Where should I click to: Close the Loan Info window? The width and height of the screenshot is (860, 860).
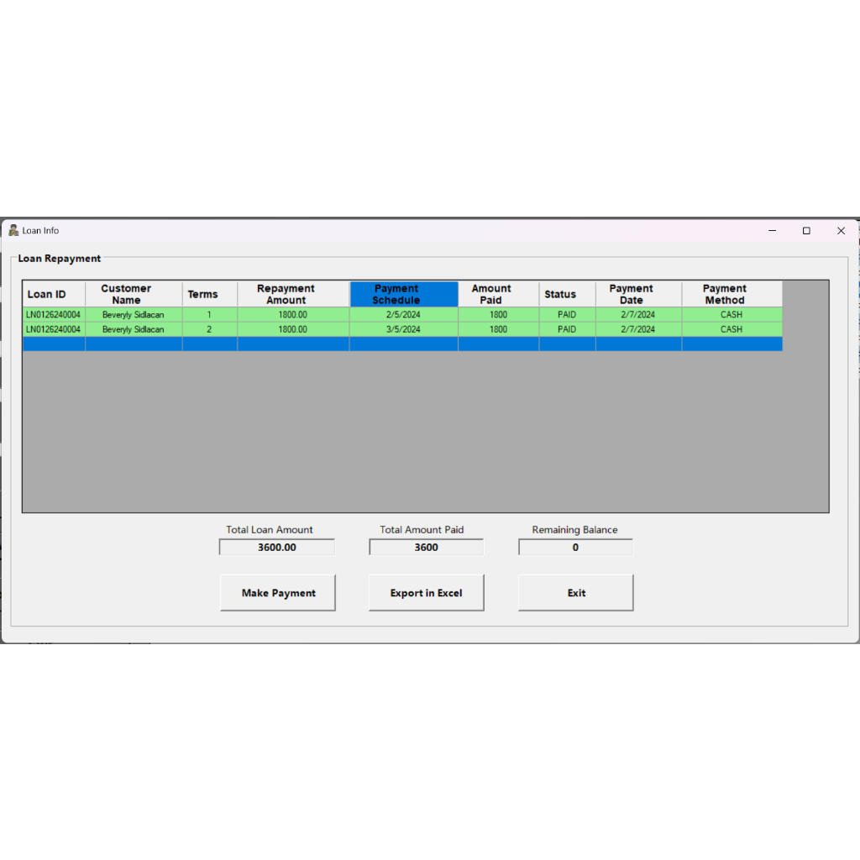tap(841, 231)
